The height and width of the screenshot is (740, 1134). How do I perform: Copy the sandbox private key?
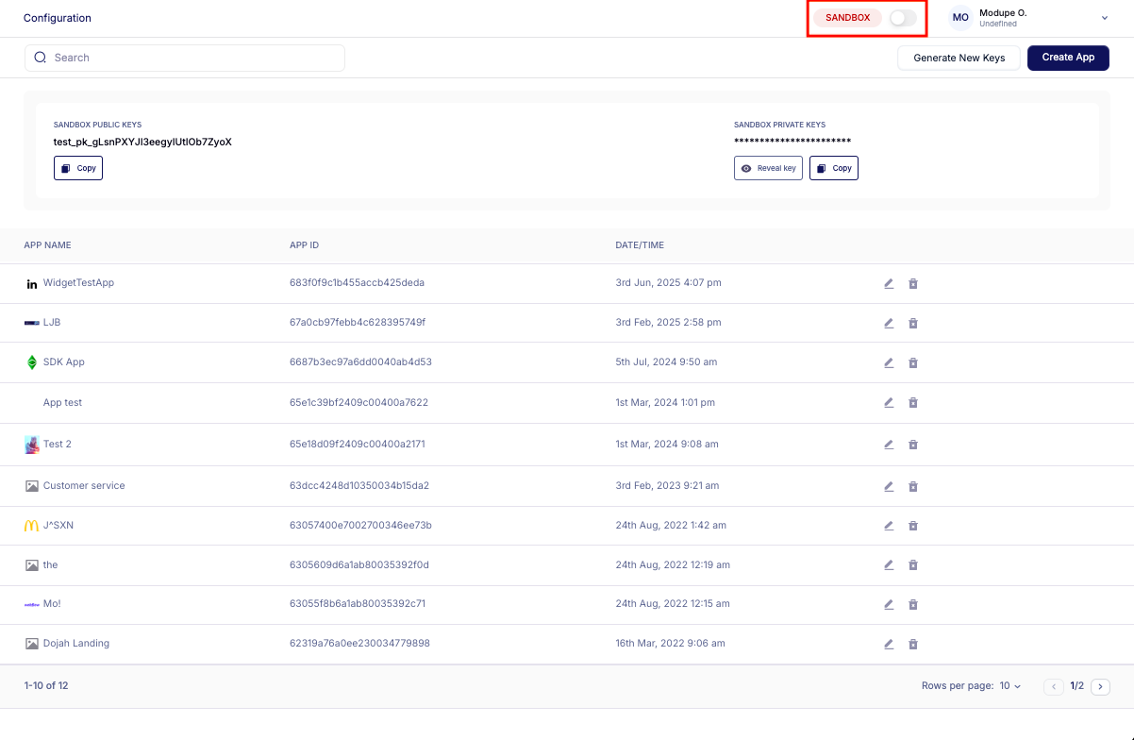[834, 168]
